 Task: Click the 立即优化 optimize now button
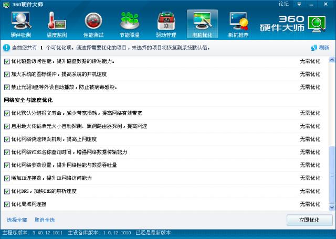click(x=309, y=220)
